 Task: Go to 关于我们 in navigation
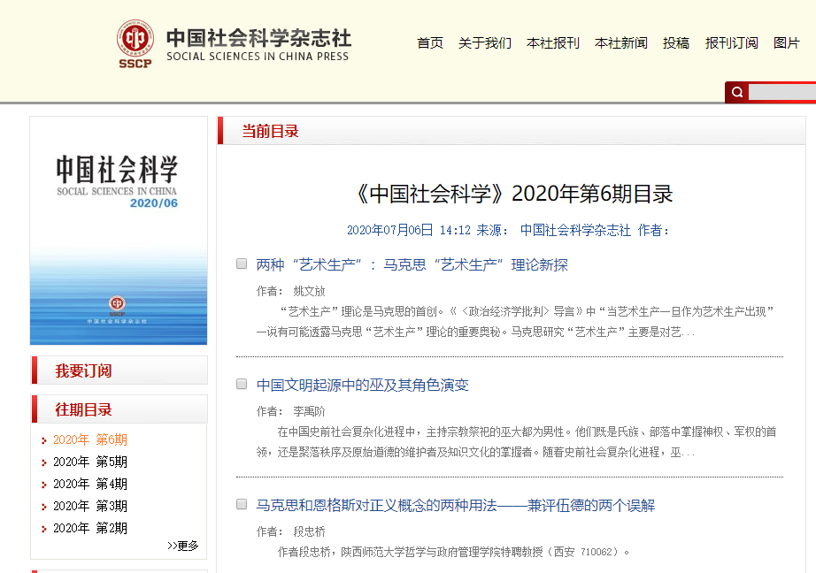point(485,43)
